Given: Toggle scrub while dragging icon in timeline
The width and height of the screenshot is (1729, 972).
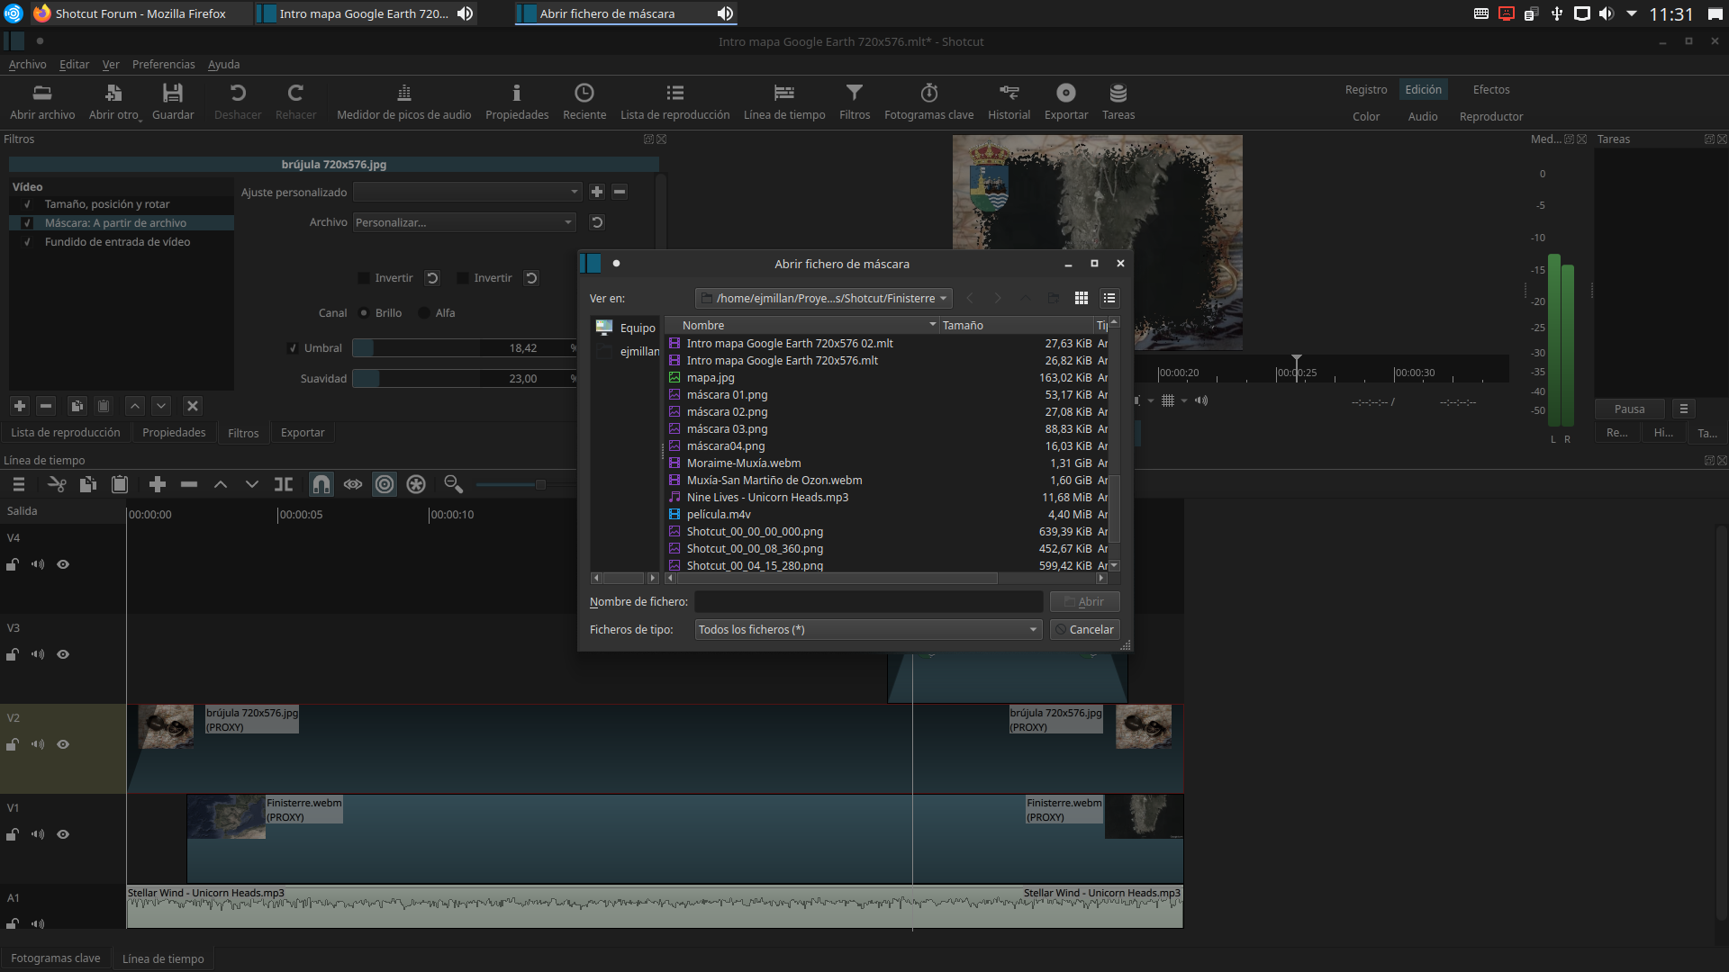Looking at the screenshot, I should pyautogui.click(x=353, y=484).
